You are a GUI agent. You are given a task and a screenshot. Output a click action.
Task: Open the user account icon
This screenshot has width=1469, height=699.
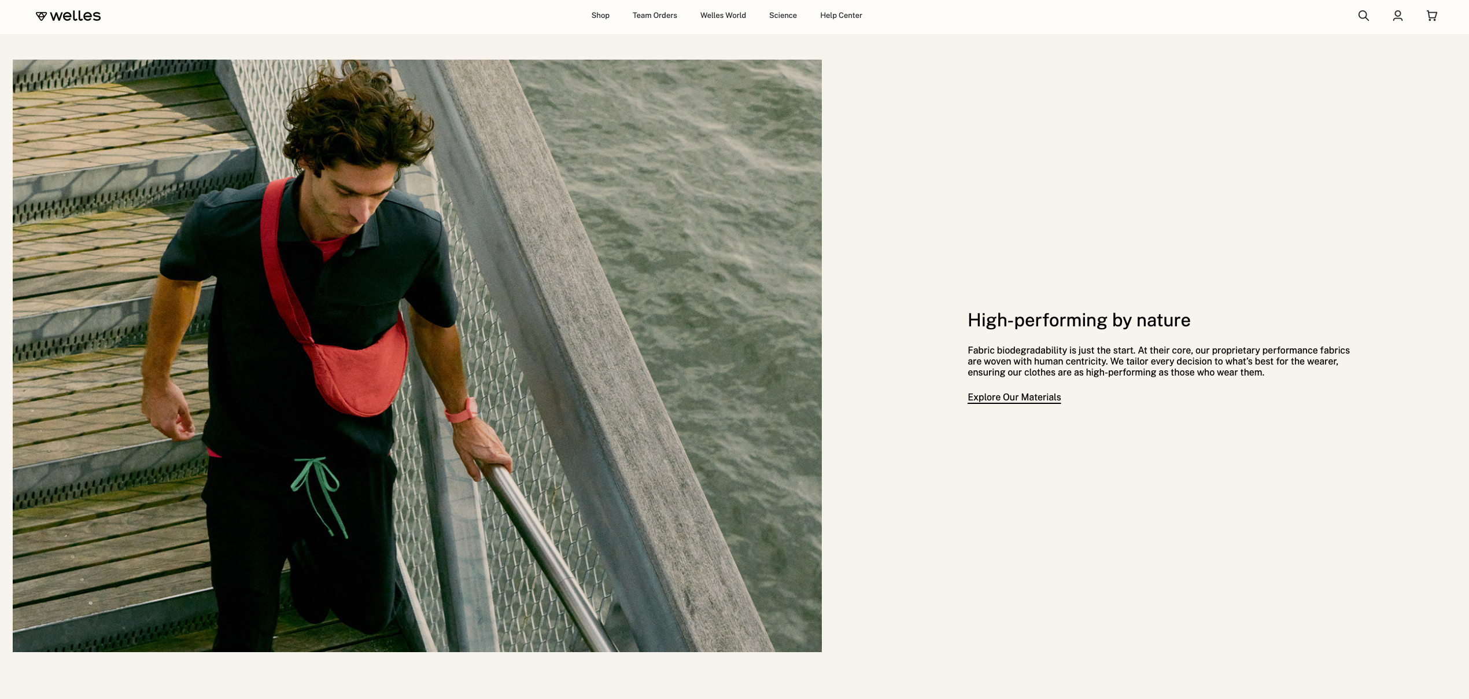[1397, 16]
